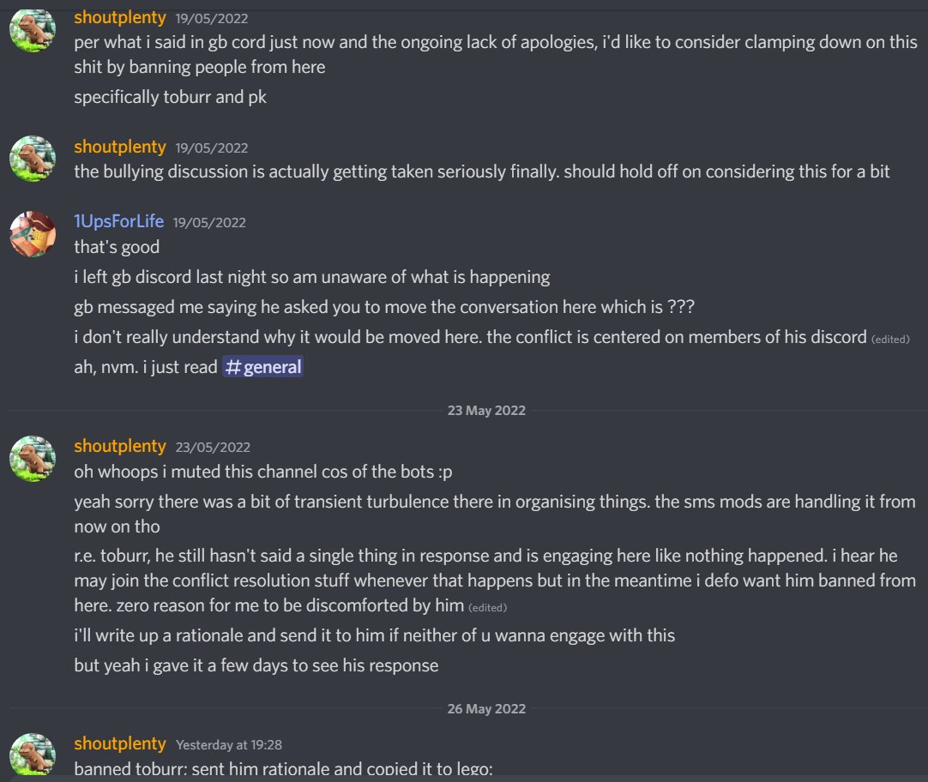Image resolution: width=928 pixels, height=782 pixels.
Task: Click the 1UpsForLife username
Action: point(118,222)
